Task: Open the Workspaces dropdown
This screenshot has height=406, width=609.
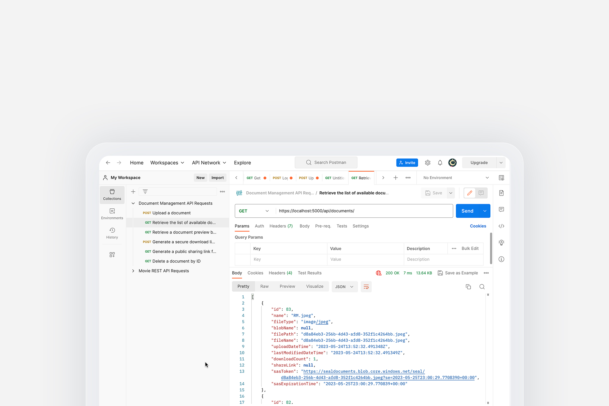Action: click(167, 163)
